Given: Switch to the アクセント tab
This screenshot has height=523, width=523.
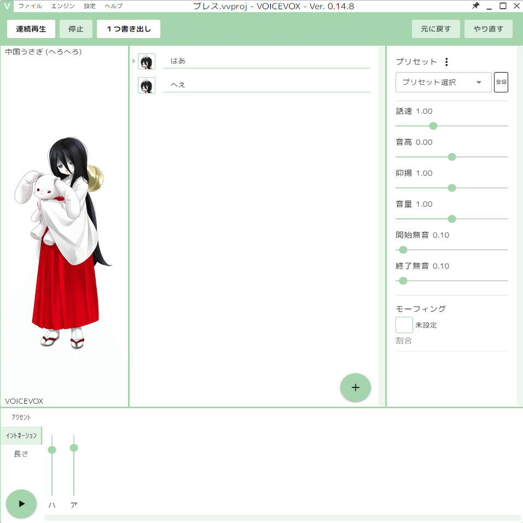Looking at the screenshot, I should 21,417.
